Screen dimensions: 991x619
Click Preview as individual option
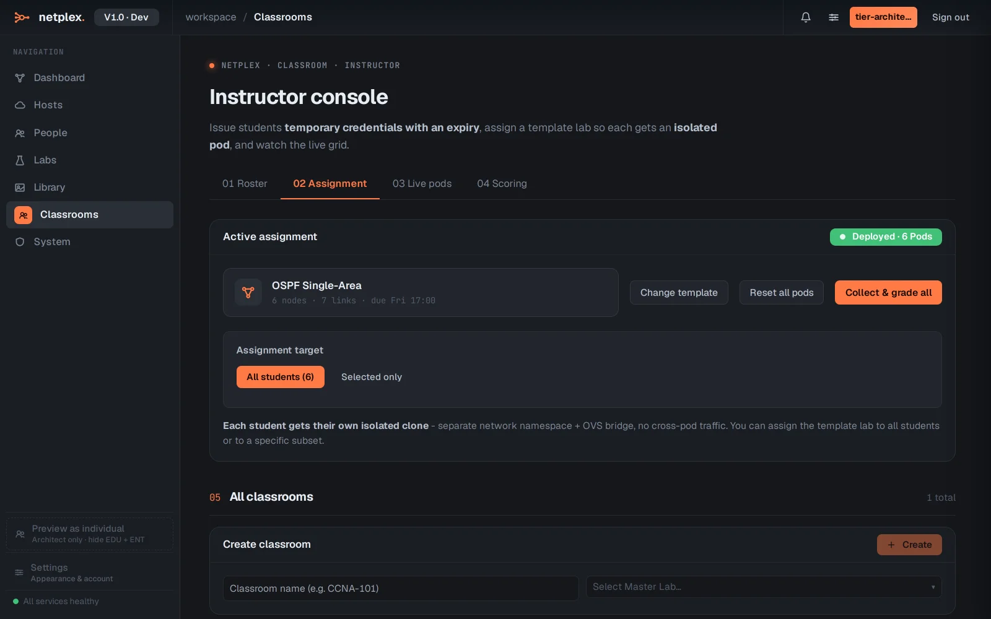click(90, 534)
